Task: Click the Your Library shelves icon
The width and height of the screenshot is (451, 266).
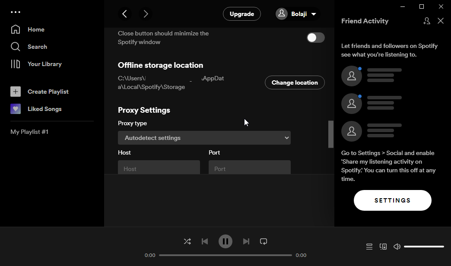Action: [x=16, y=64]
